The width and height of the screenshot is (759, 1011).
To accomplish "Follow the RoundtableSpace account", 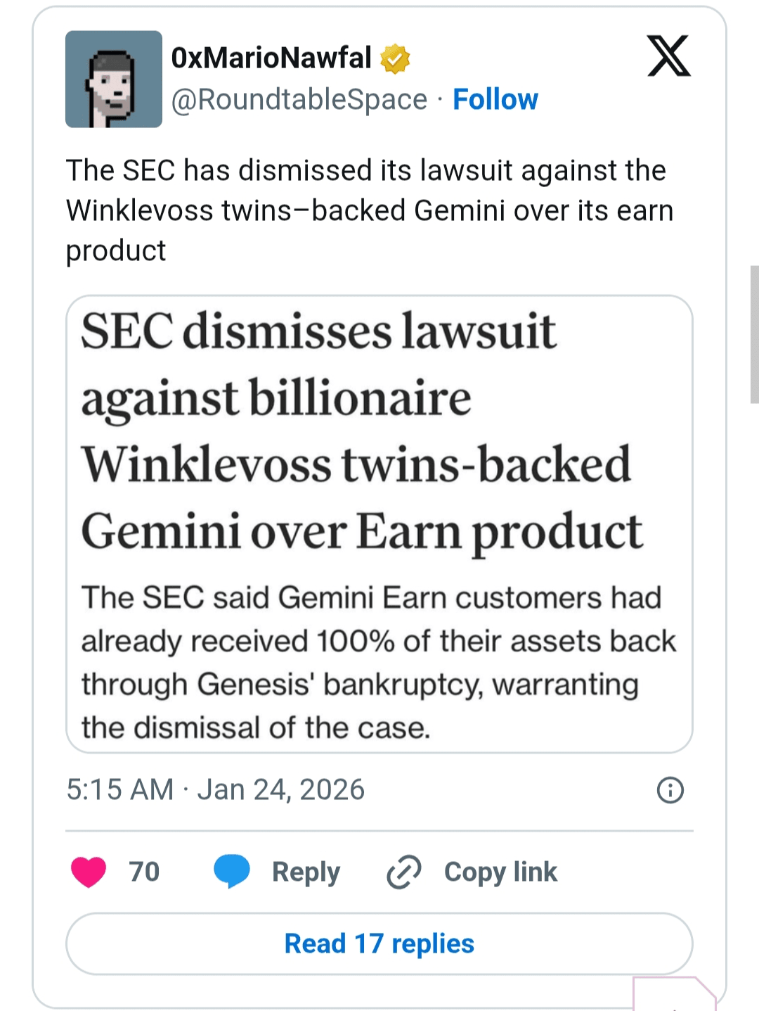I will 495,99.
